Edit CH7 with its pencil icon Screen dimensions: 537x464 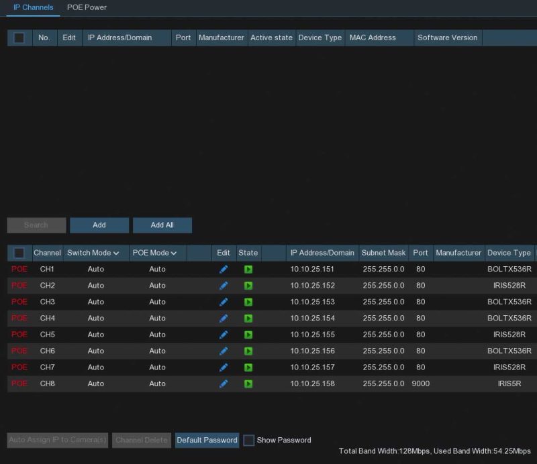click(x=224, y=367)
